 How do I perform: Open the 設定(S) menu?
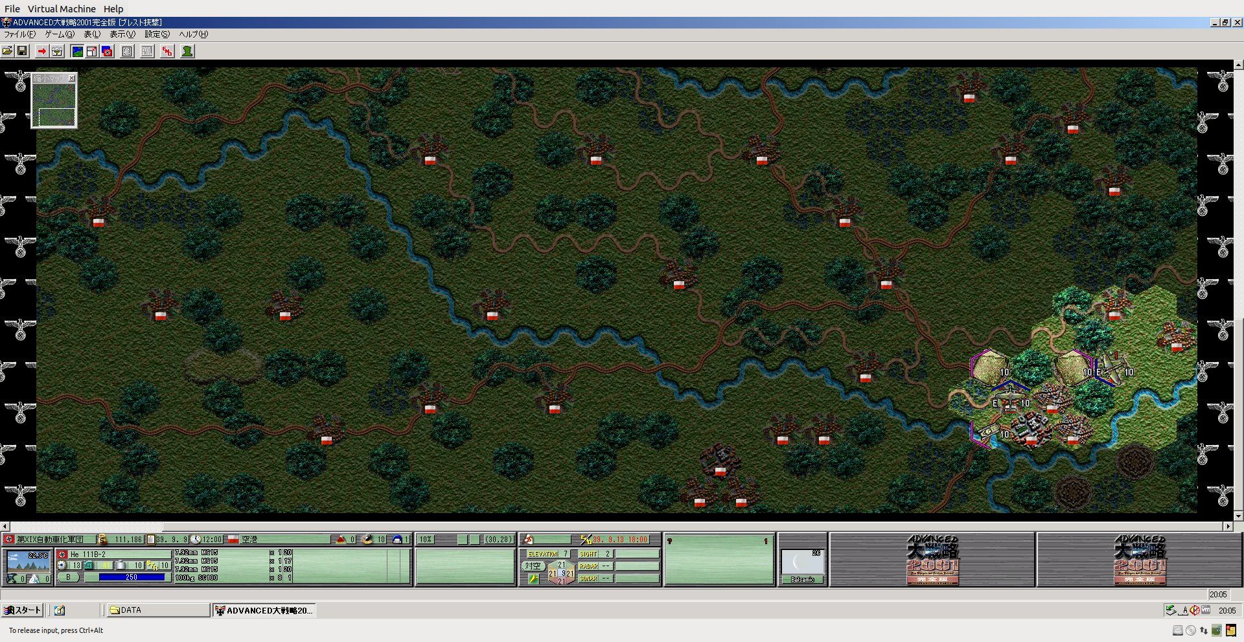[157, 34]
